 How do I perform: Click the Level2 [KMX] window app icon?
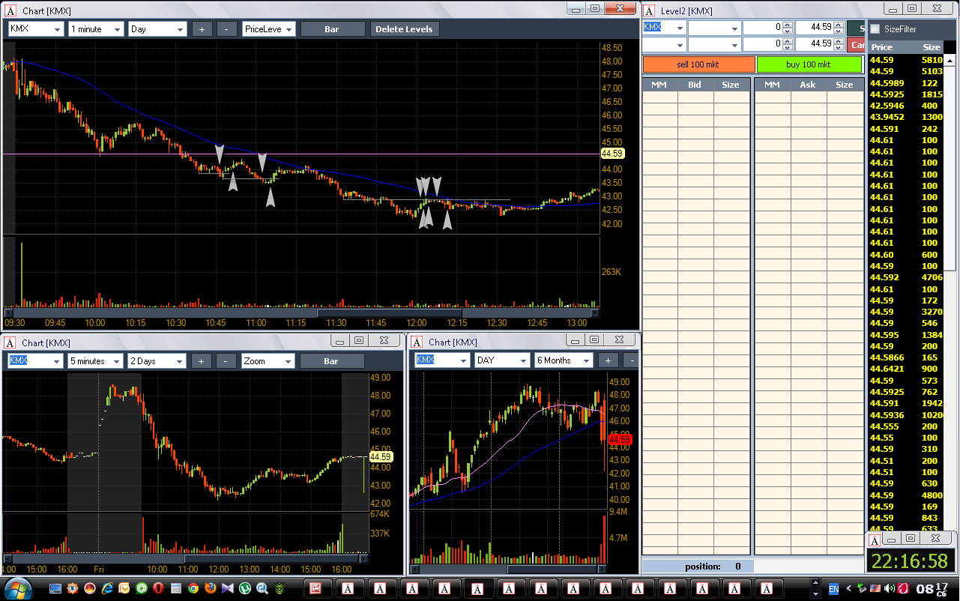pyautogui.click(x=650, y=10)
